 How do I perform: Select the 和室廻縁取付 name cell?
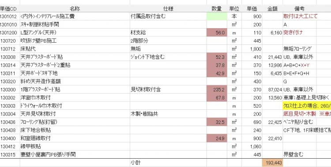click(75, 138)
